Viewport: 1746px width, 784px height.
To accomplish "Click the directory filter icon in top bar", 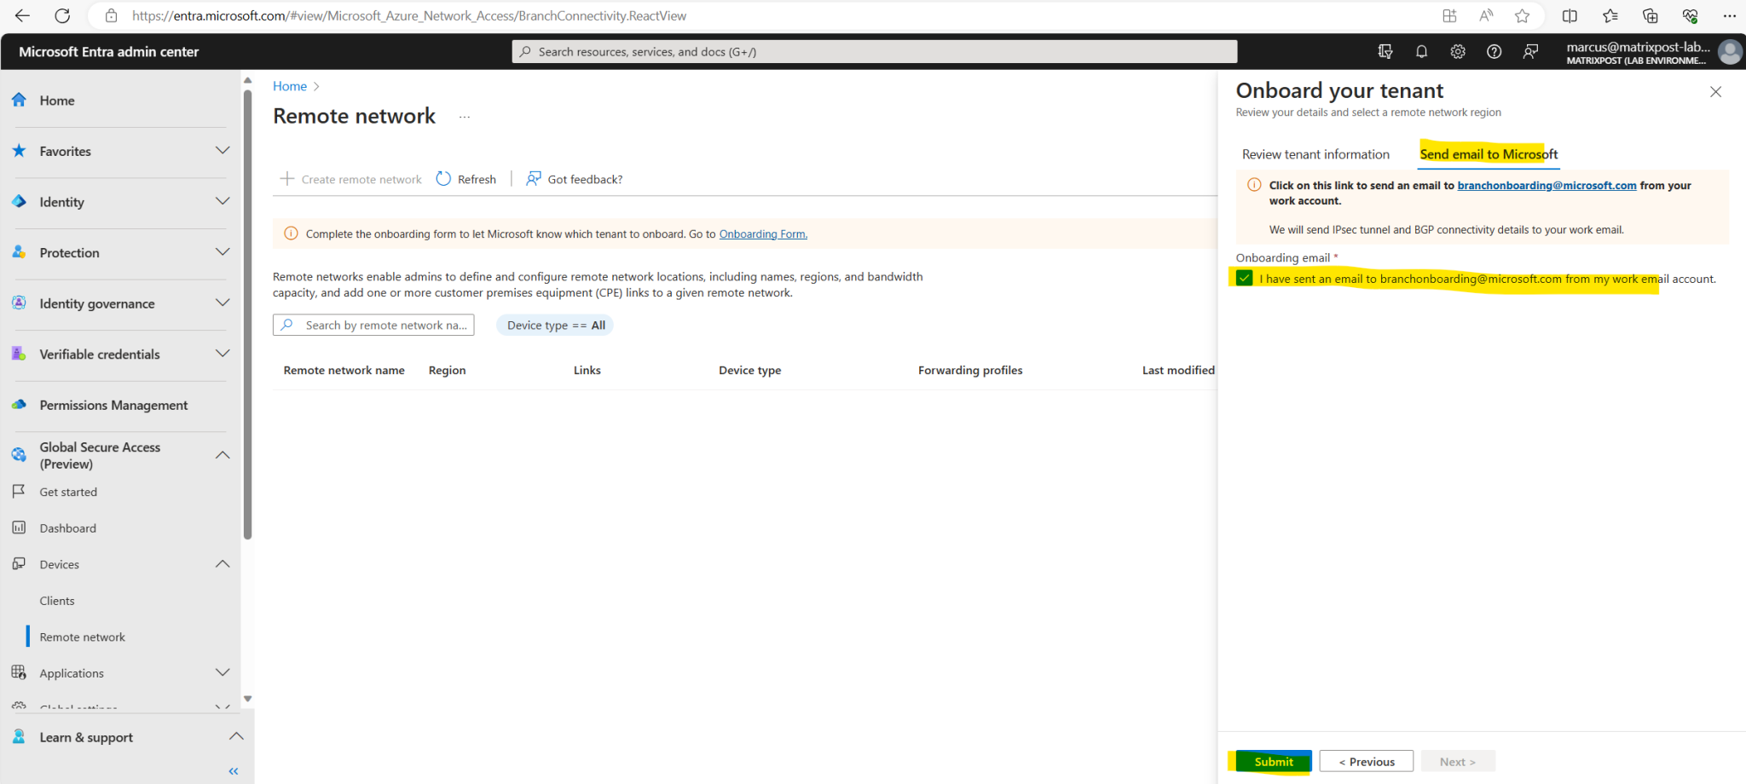I will 1385,51.
